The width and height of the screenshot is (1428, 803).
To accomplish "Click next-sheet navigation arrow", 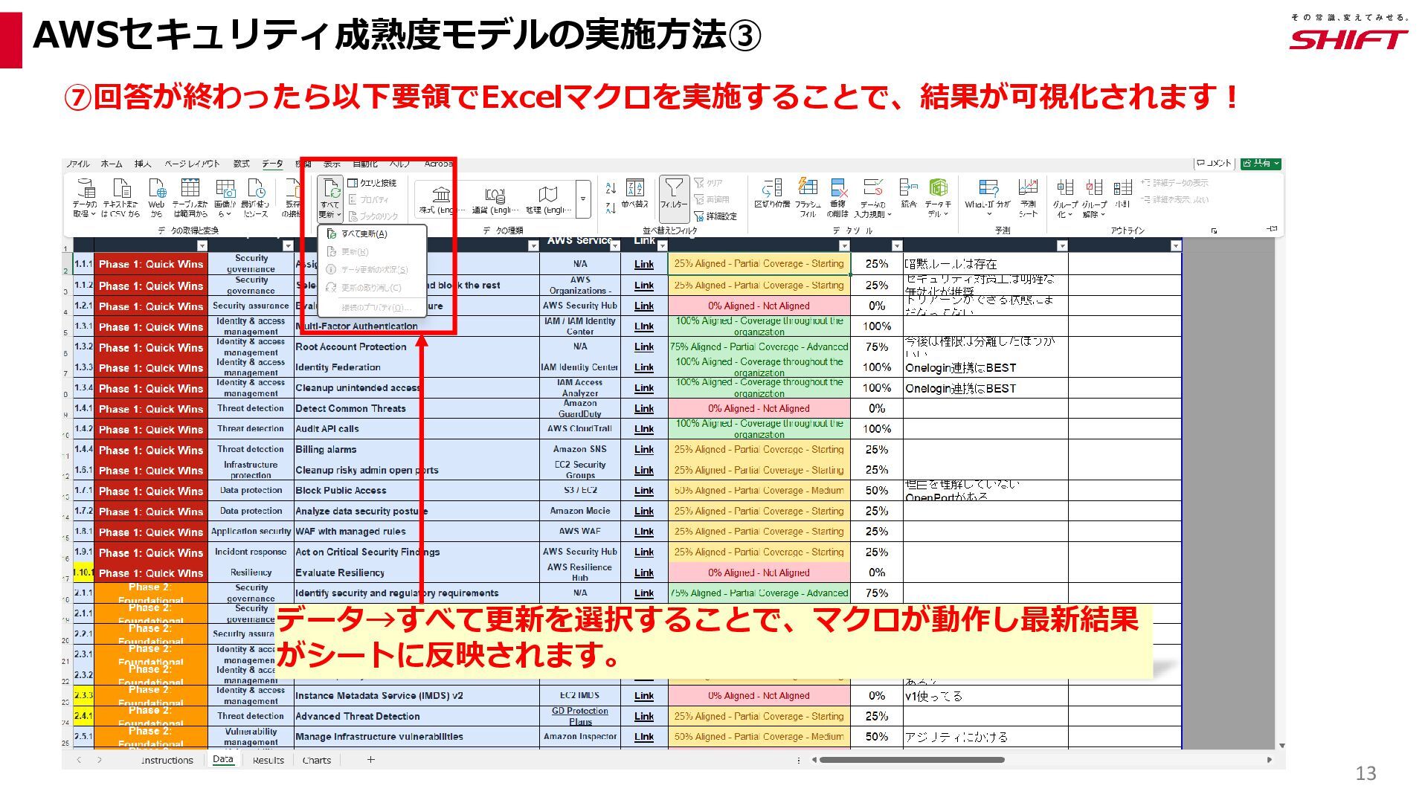I will coord(99,760).
